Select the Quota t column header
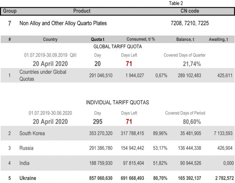The height and width of the screenshot is (183, 235). [x=98, y=40]
